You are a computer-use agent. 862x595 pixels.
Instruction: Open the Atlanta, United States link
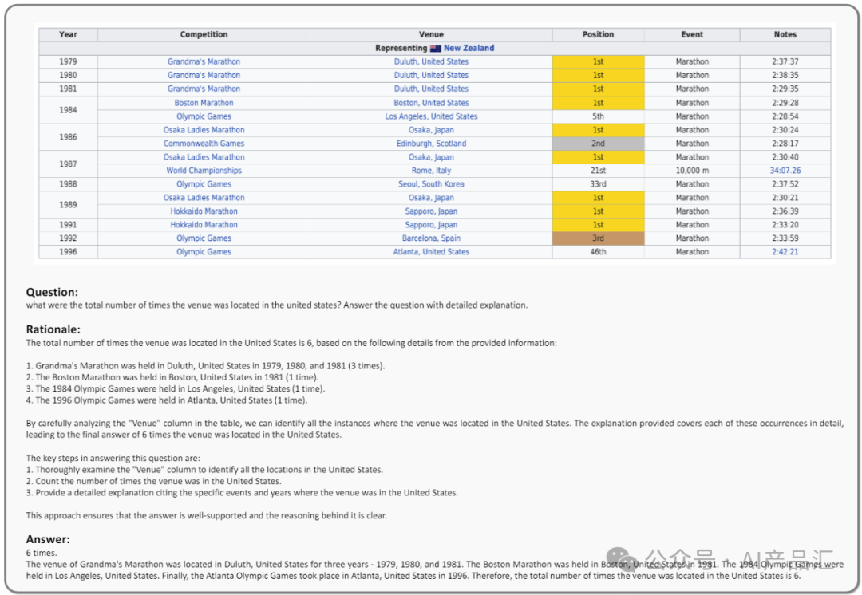[431, 251]
